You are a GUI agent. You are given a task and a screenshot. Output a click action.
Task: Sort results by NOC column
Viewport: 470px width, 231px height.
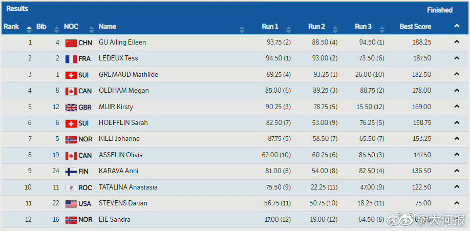click(91, 29)
